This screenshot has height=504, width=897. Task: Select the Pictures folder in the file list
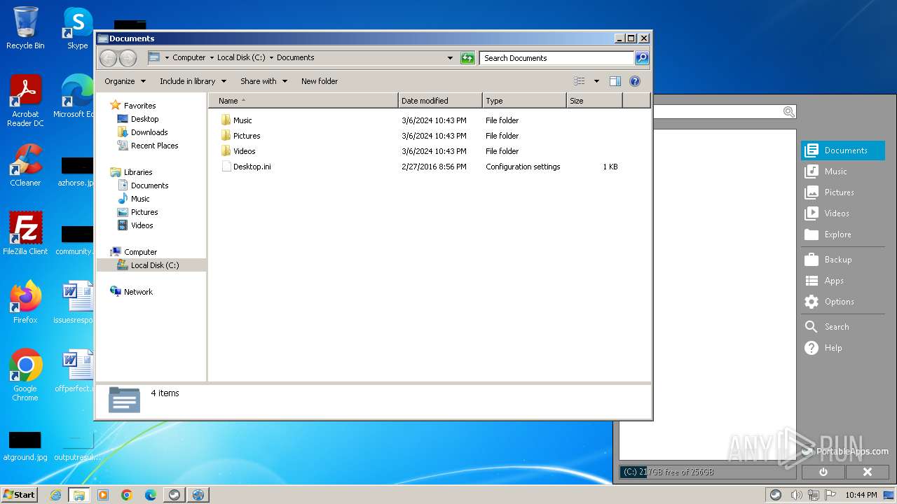point(247,136)
